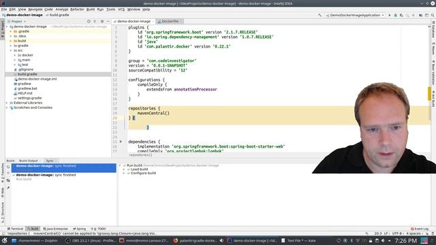Expand External Libraries node
This screenshot has width=436, height=245.
[x=7, y=103]
